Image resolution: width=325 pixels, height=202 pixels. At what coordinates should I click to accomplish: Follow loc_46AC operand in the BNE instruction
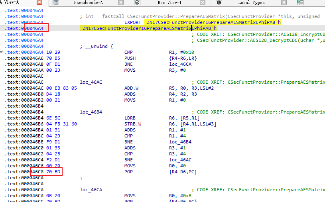tap(180, 159)
